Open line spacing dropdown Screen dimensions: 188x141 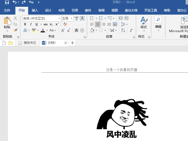pos(124,24)
